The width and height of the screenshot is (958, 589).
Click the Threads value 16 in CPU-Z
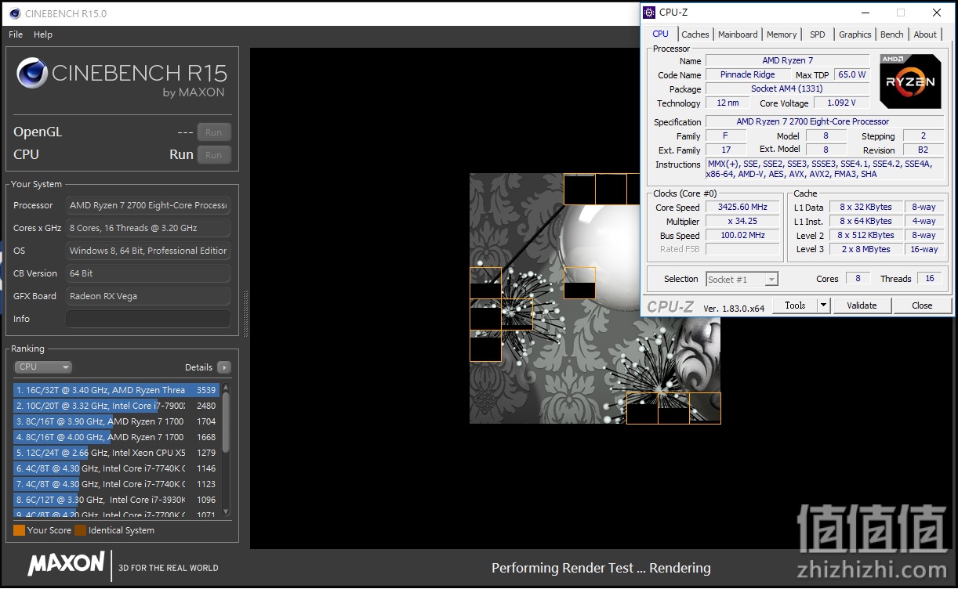(x=930, y=279)
